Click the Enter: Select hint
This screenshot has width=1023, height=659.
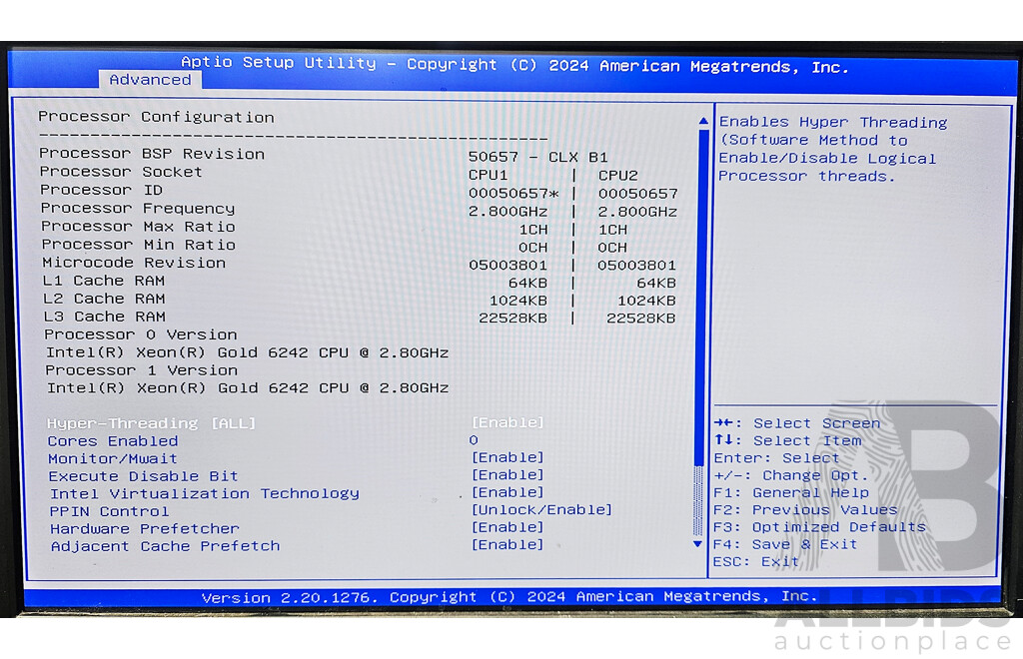pyautogui.click(x=775, y=458)
